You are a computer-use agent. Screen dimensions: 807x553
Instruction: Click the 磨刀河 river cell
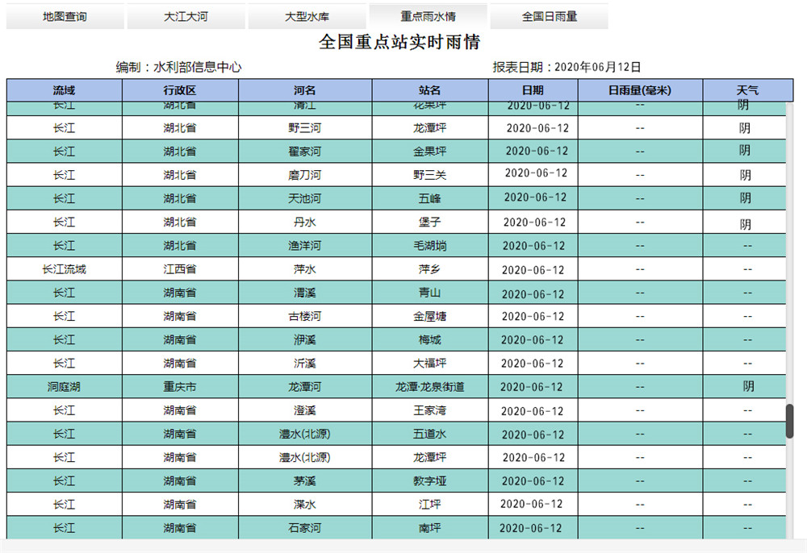click(x=305, y=175)
